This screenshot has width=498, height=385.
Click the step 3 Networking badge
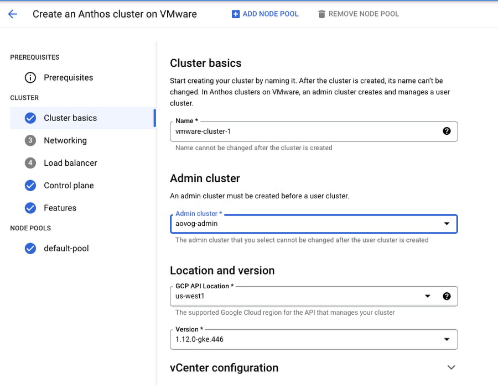(30, 140)
